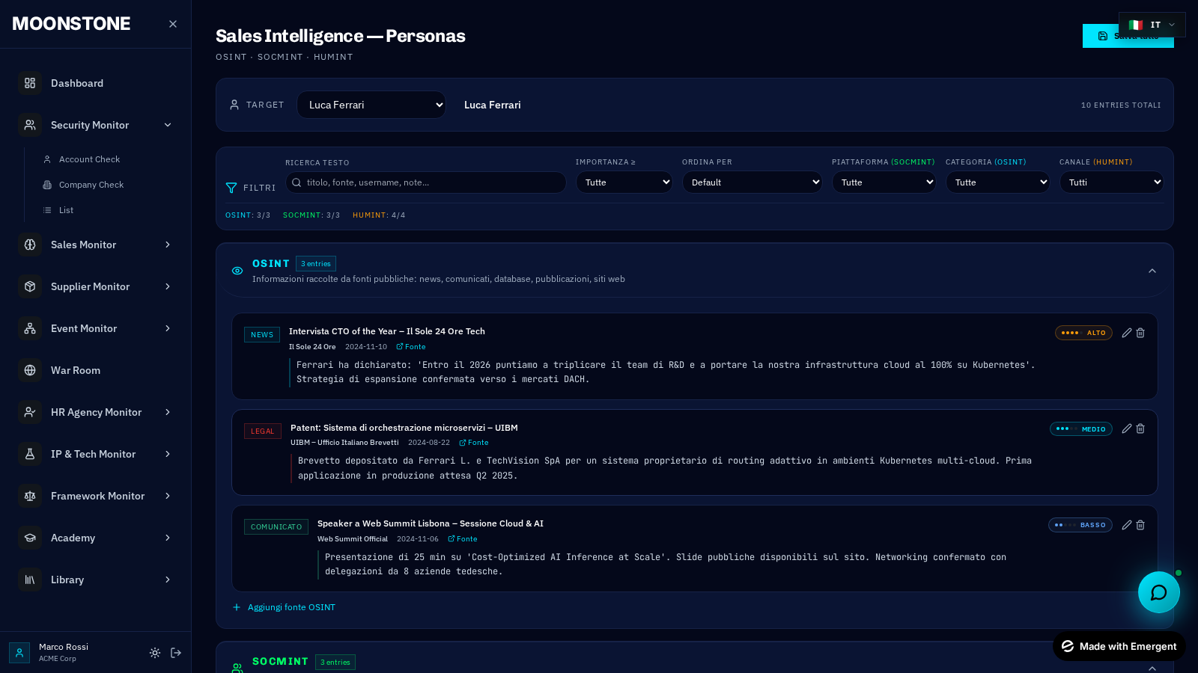Click the IP & Tech Monitor flask icon
This screenshot has width=1198, height=673.
coord(30,454)
